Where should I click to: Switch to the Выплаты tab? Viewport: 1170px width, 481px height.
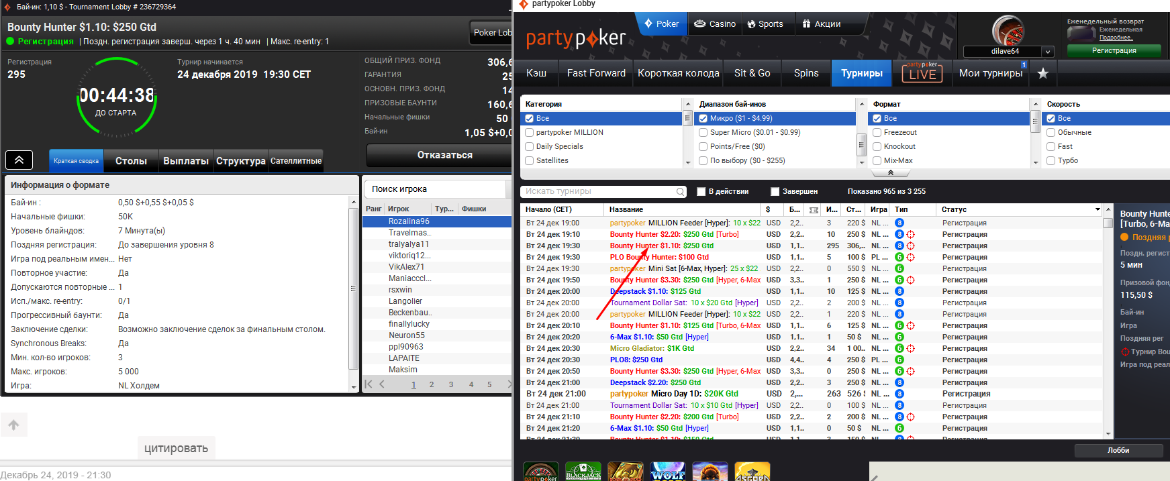click(x=186, y=161)
